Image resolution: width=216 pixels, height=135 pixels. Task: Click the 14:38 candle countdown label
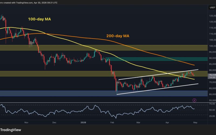point(212,77)
